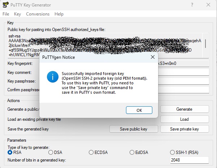Image resolution: width=217 pixels, height=168 pixels.
Task: Click the 'Key comment:' label
Action: (19, 72)
